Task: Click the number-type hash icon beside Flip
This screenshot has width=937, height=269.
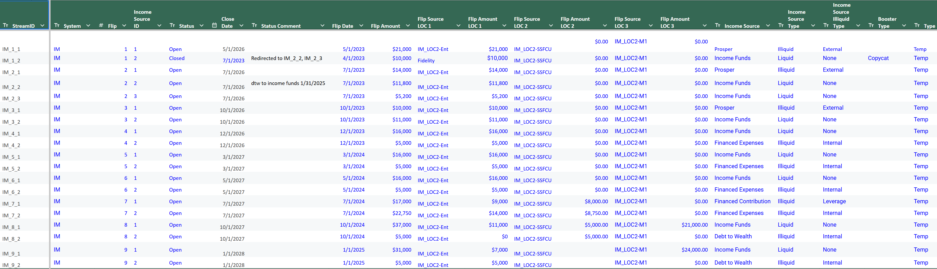Action: coord(101,25)
